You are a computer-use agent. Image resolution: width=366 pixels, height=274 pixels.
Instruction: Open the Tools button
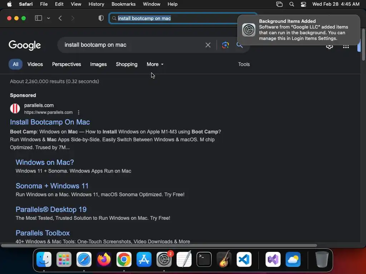pos(244,64)
